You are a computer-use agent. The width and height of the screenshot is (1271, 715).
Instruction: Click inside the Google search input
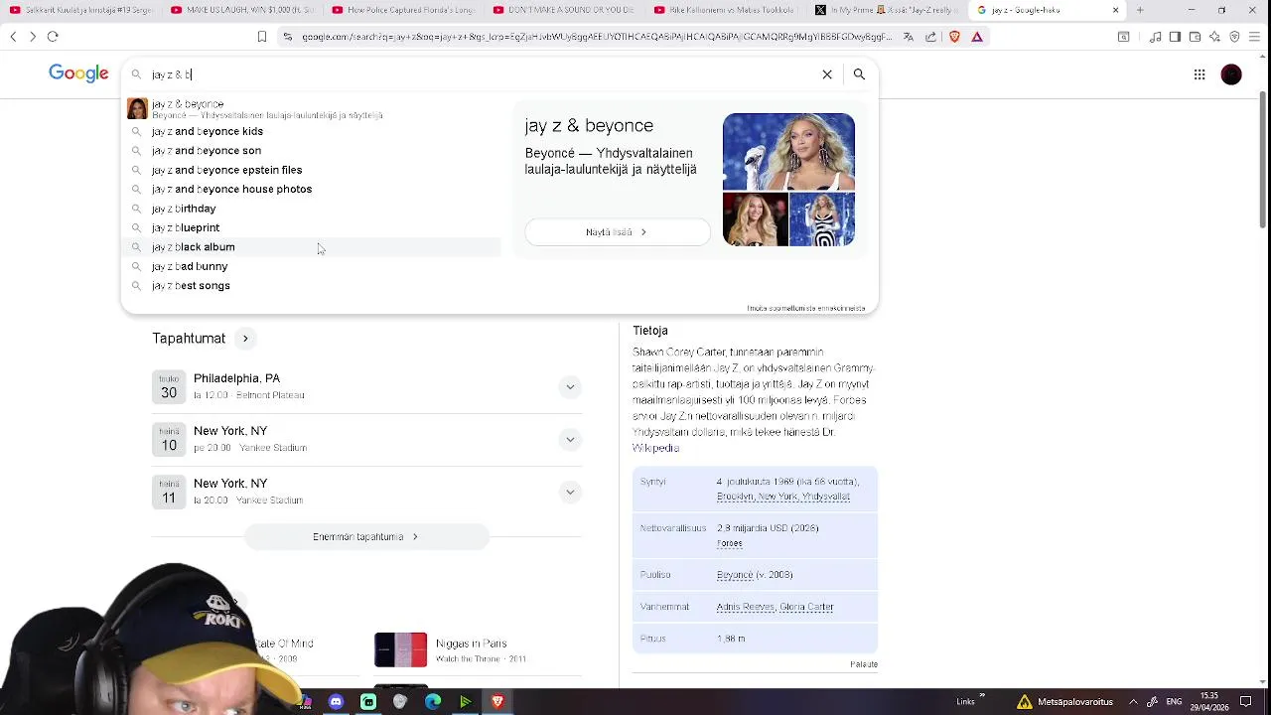click(x=482, y=74)
